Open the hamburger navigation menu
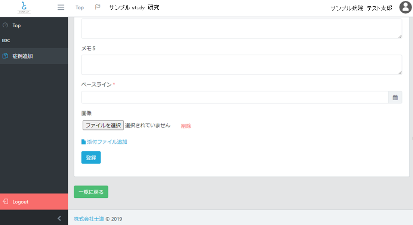The height and width of the screenshot is (225, 413). [x=61, y=7]
